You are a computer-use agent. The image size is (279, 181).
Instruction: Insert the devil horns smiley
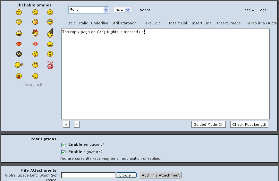[x=35, y=33]
